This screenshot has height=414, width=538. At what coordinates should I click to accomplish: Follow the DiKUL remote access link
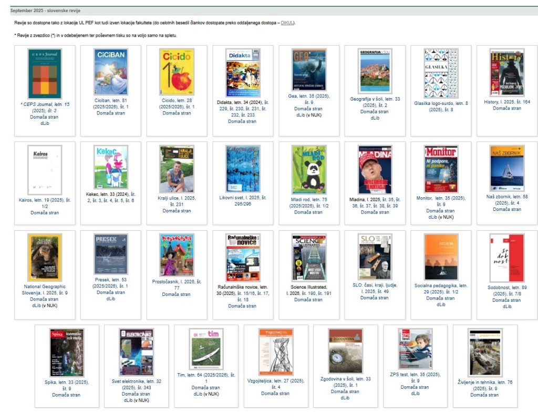tap(287, 23)
